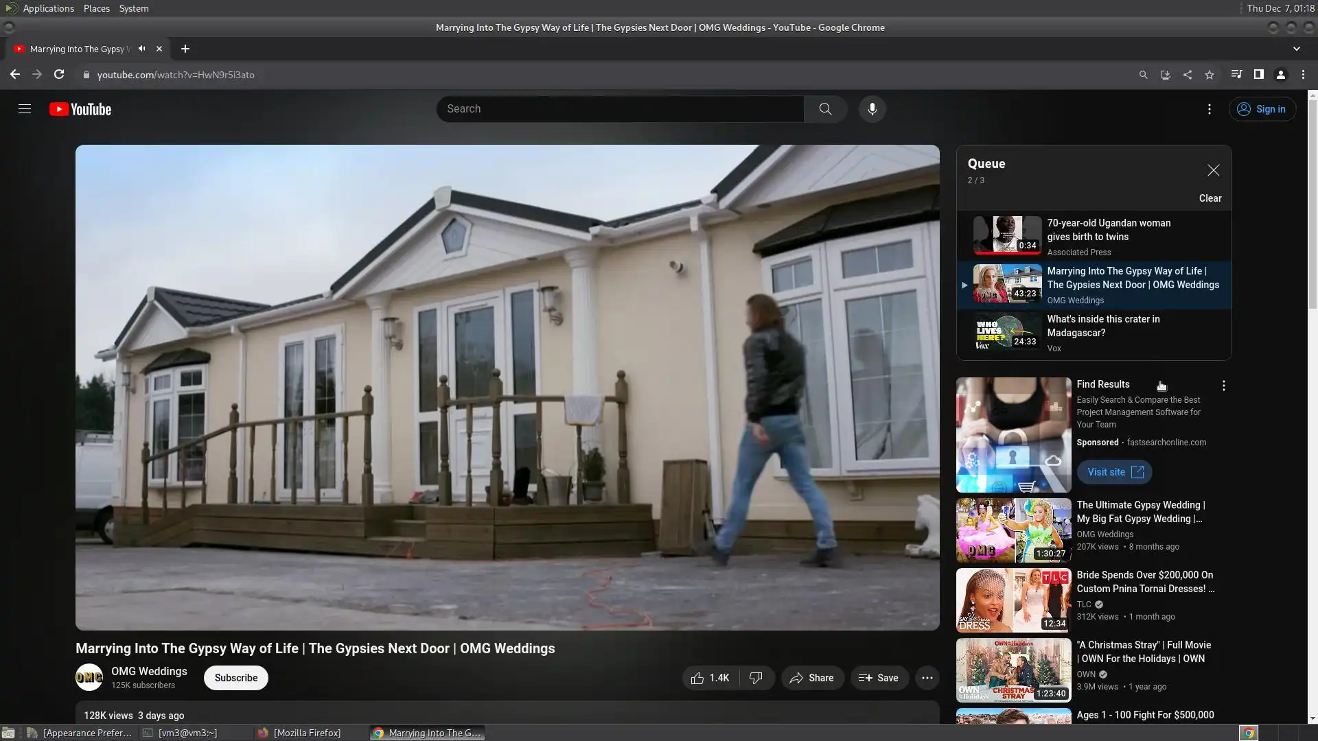Open the Places menu

pos(96,8)
